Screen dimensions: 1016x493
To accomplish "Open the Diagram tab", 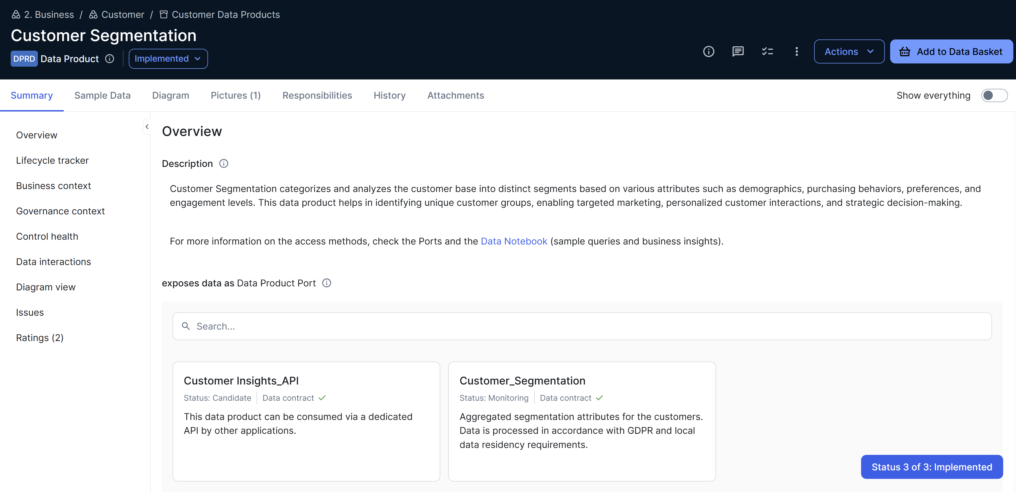I will coord(170,95).
